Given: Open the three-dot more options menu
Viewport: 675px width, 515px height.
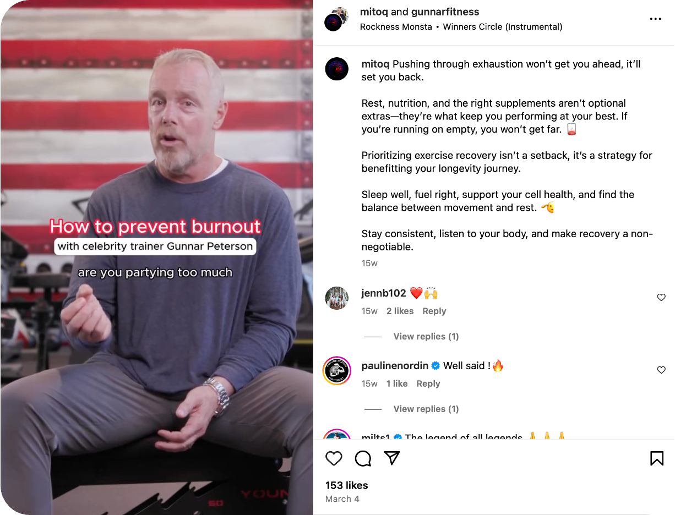Looking at the screenshot, I should coord(655,19).
